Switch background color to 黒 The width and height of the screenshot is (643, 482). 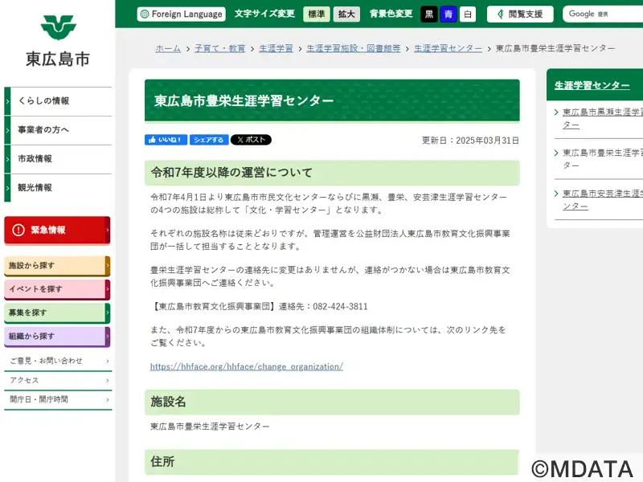[429, 14]
